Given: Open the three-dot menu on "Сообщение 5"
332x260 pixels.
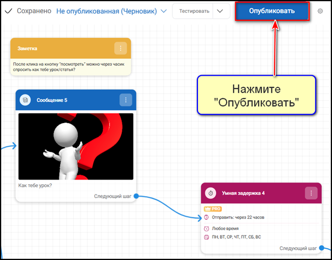Looking at the screenshot, I should point(126,100).
